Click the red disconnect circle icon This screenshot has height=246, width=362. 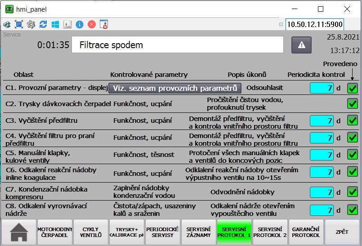[92, 24]
